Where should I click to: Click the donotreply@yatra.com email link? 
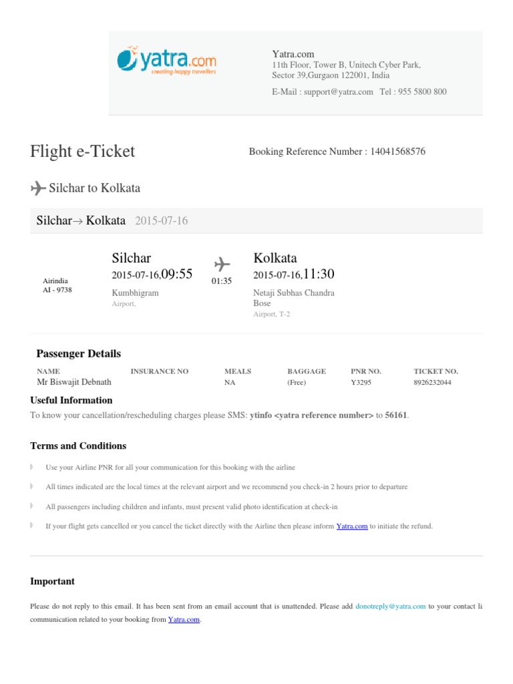tap(390, 607)
